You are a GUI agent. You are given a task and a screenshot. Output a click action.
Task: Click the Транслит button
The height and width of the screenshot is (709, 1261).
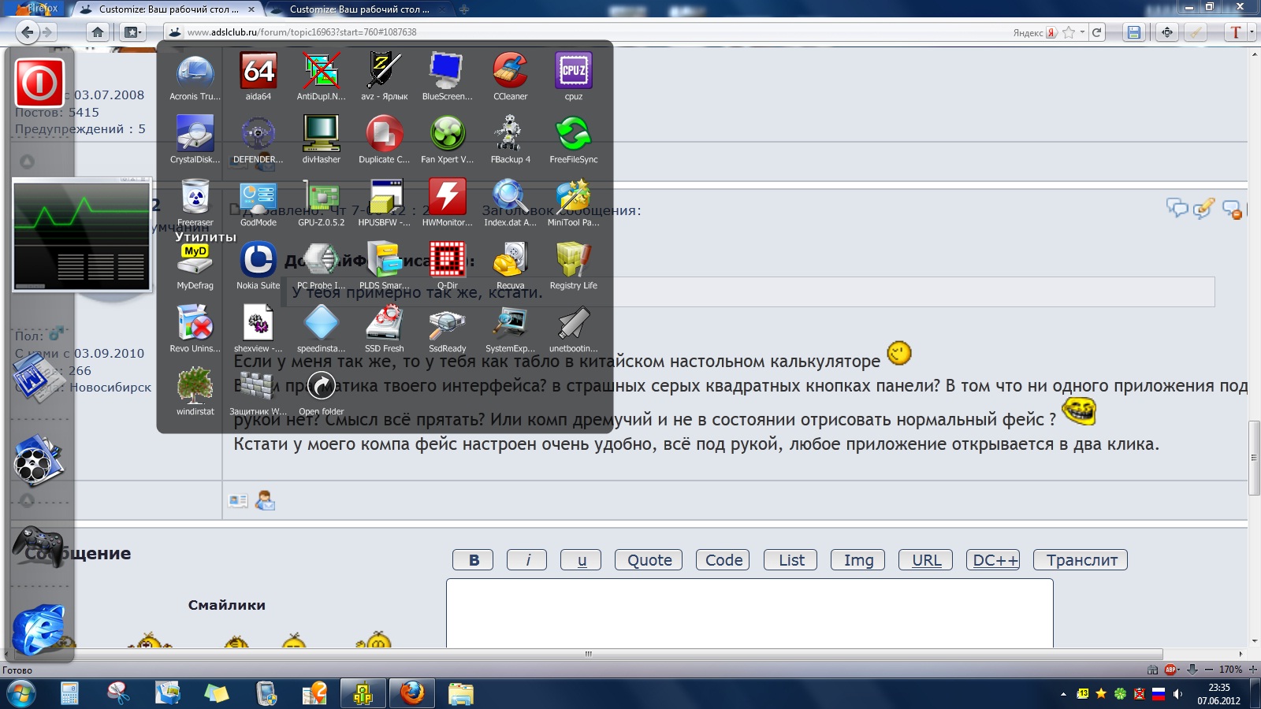click(x=1081, y=560)
